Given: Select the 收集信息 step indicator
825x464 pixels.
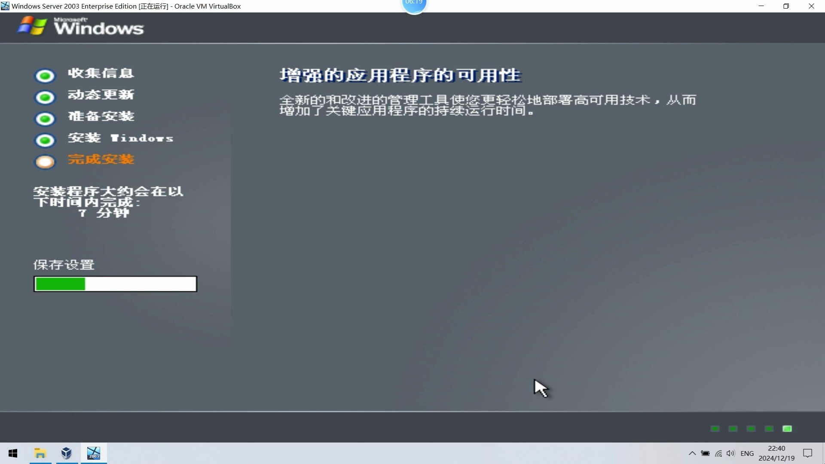Looking at the screenshot, I should (x=45, y=75).
